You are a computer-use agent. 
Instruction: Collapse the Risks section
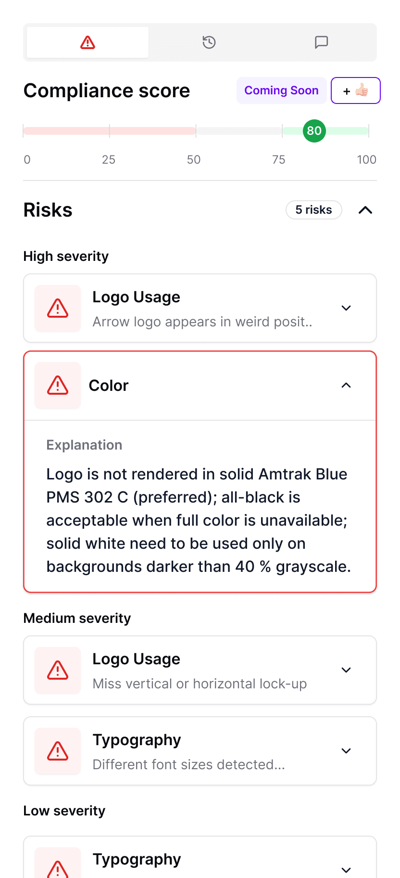365,210
